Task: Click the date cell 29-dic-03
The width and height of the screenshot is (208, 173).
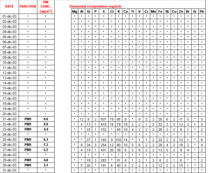Action: pyautogui.click(x=10, y=160)
